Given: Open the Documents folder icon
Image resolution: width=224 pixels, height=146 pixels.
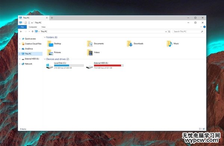Looking at the screenshot, I should tap(90, 44).
